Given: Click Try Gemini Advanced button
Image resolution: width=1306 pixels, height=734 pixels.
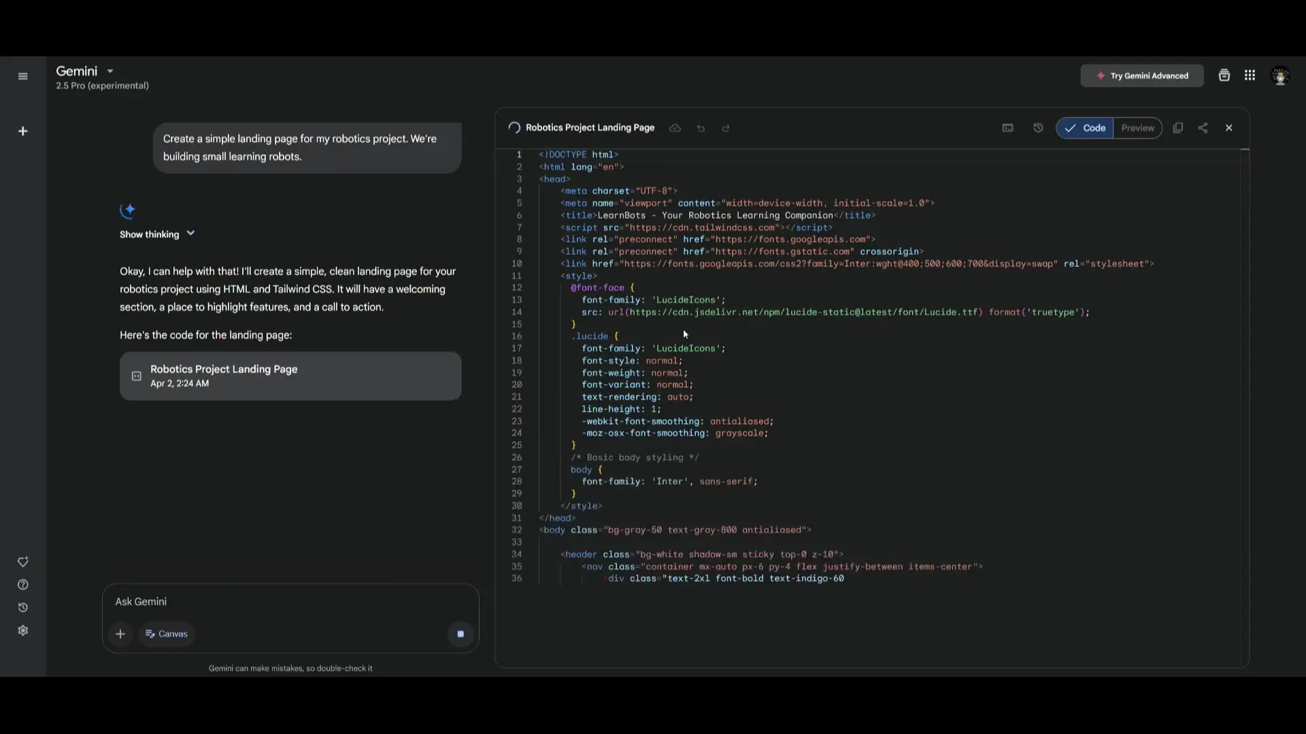Looking at the screenshot, I should pyautogui.click(x=1142, y=75).
